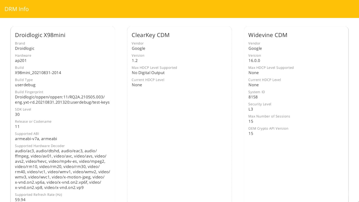359x202 pixels.
Task: Click the Hardware value ap201
Action: click(21, 61)
